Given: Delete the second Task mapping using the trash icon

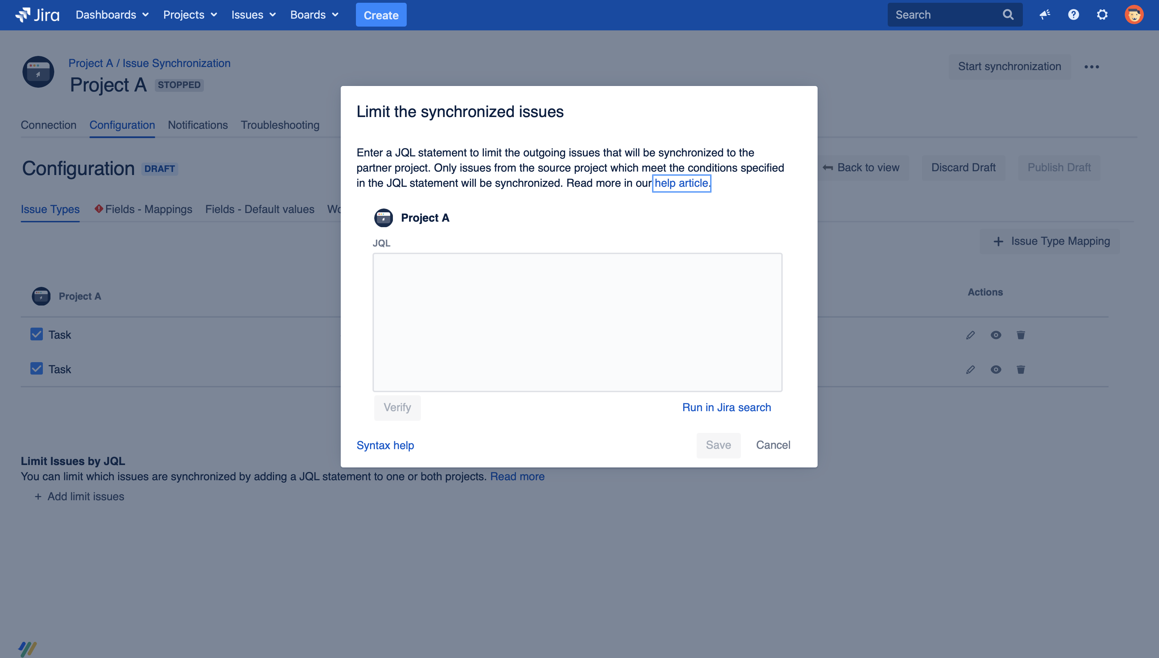Looking at the screenshot, I should 1021,369.
